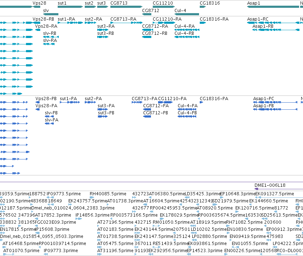Click transcript CG8712-RB
This screenshot has height=256, width=303.
click(155, 33)
